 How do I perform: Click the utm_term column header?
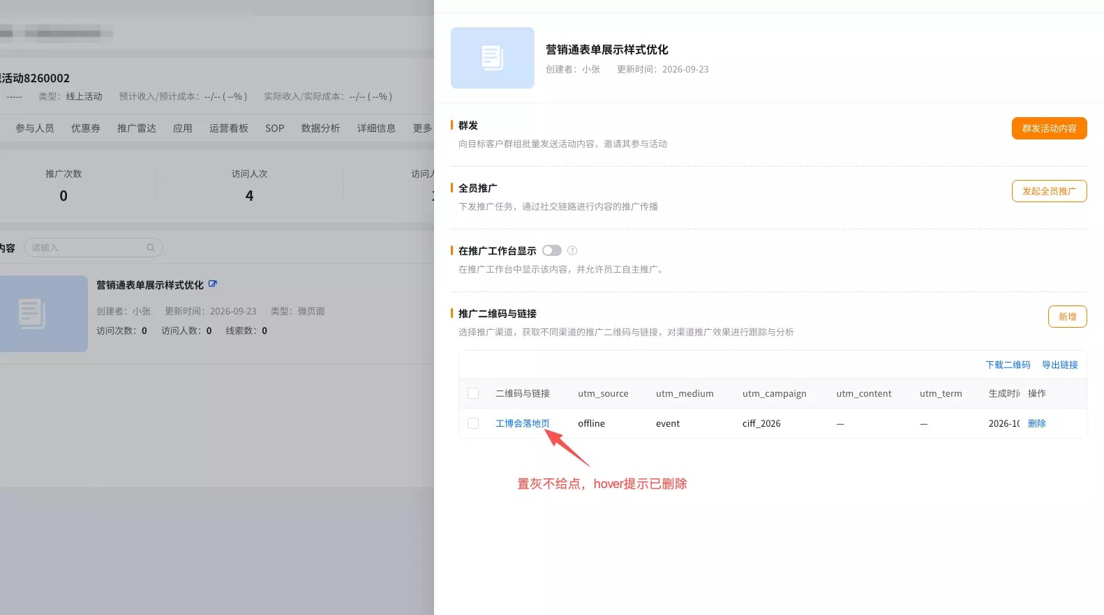pyautogui.click(x=941, y=393)
